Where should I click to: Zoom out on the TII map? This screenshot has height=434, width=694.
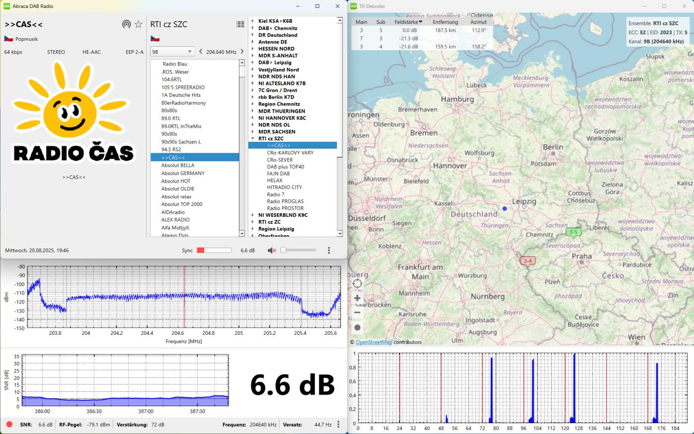(357, 312)
